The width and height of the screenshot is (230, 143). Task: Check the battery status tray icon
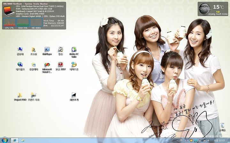point(200,140)
